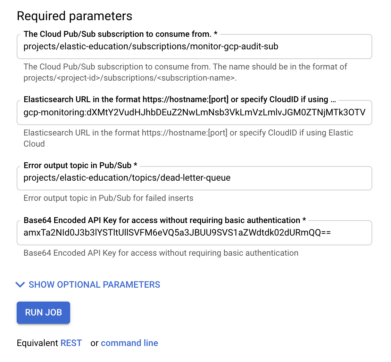The height and width of the screenshot is (362, 391).
Task: Select the Base64 Encoded API Key field
Action: click(x=194, y=233)
